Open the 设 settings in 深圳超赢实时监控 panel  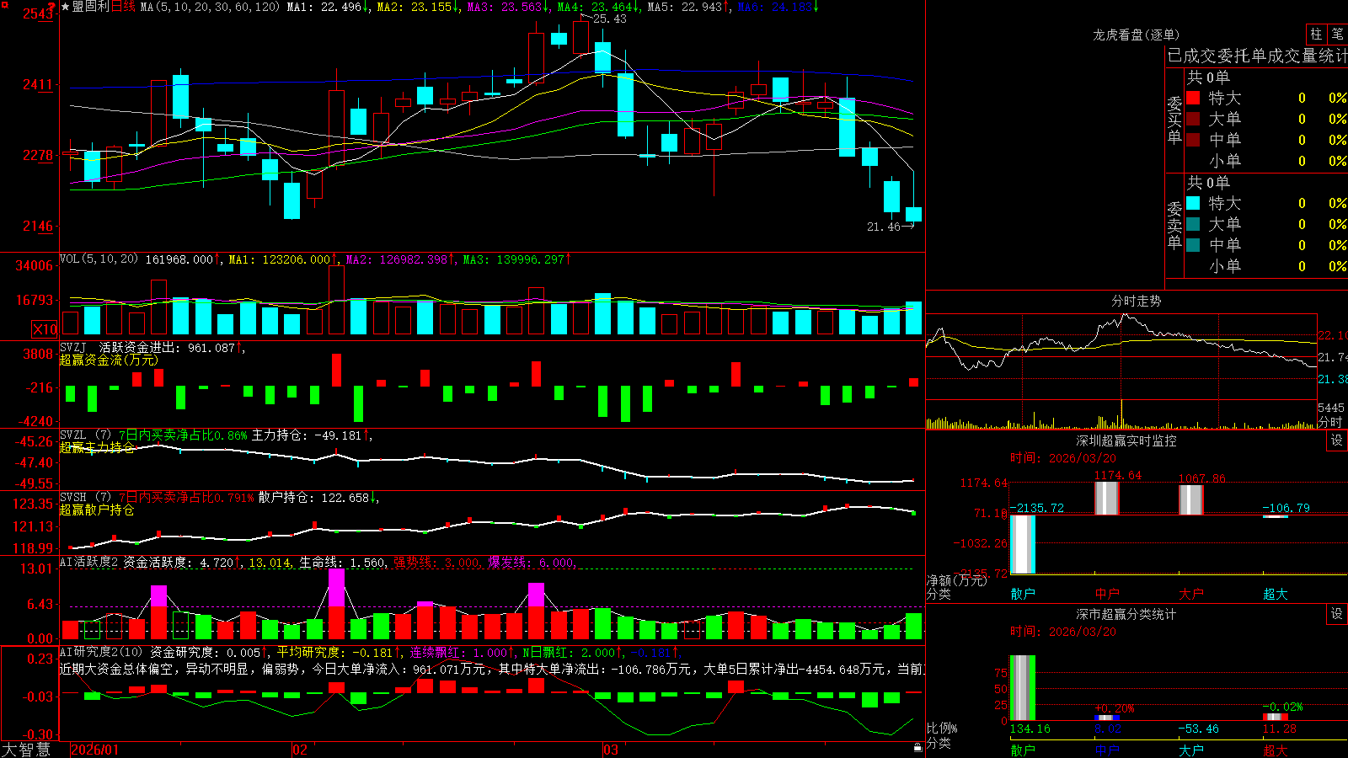pyautogui.click(x=1337, y=440)
